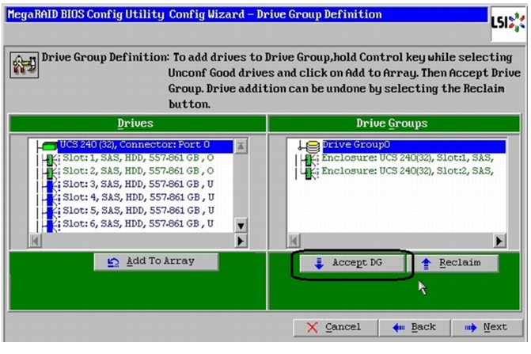Screen dimensions: 531x354
Task: Cancel the configuration wizard
Action: (x=336, y=327)
